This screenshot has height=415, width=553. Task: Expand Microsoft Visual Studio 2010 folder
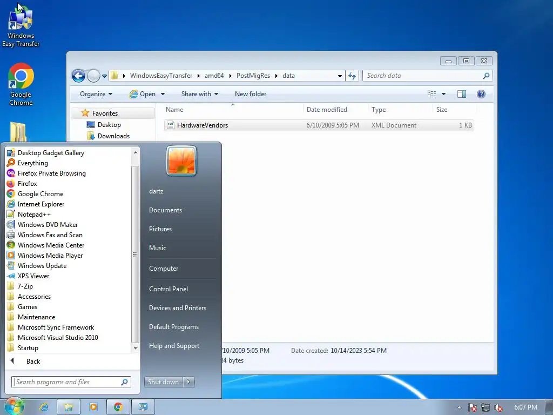point(58,337)
